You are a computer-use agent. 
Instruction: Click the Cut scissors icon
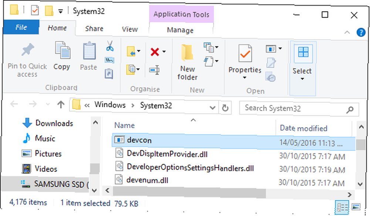(110, 46)
